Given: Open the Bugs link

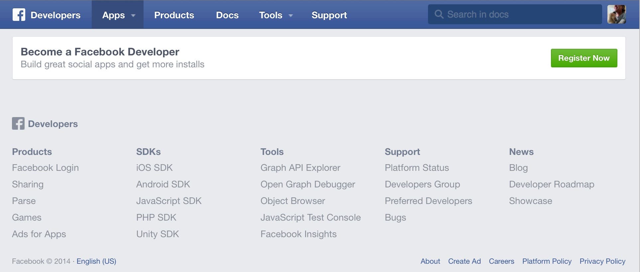Looking at the screenshot, I should point(395,218).
